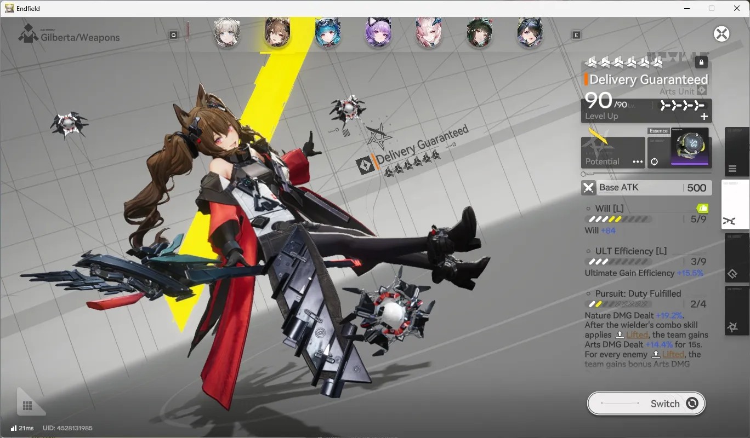Image resolution: width=750 pixels, height=438 pixels.
Task: Select the blue-haired operator portrait
Action: tap(328, 33)
